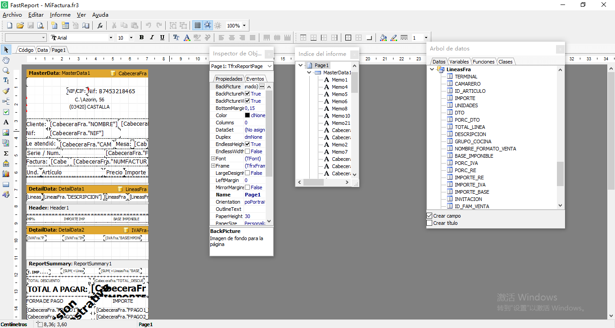Choose the Zoom magnifier tool
615x328 pixels.
point(6,70)
